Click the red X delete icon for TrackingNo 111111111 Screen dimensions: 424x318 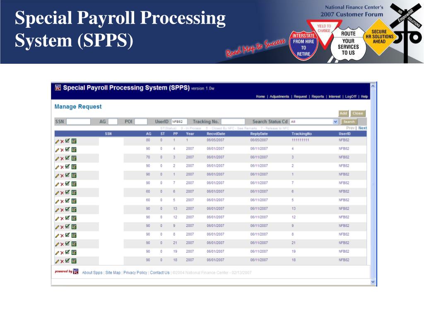pyautogui.click(x=62, y=142)
